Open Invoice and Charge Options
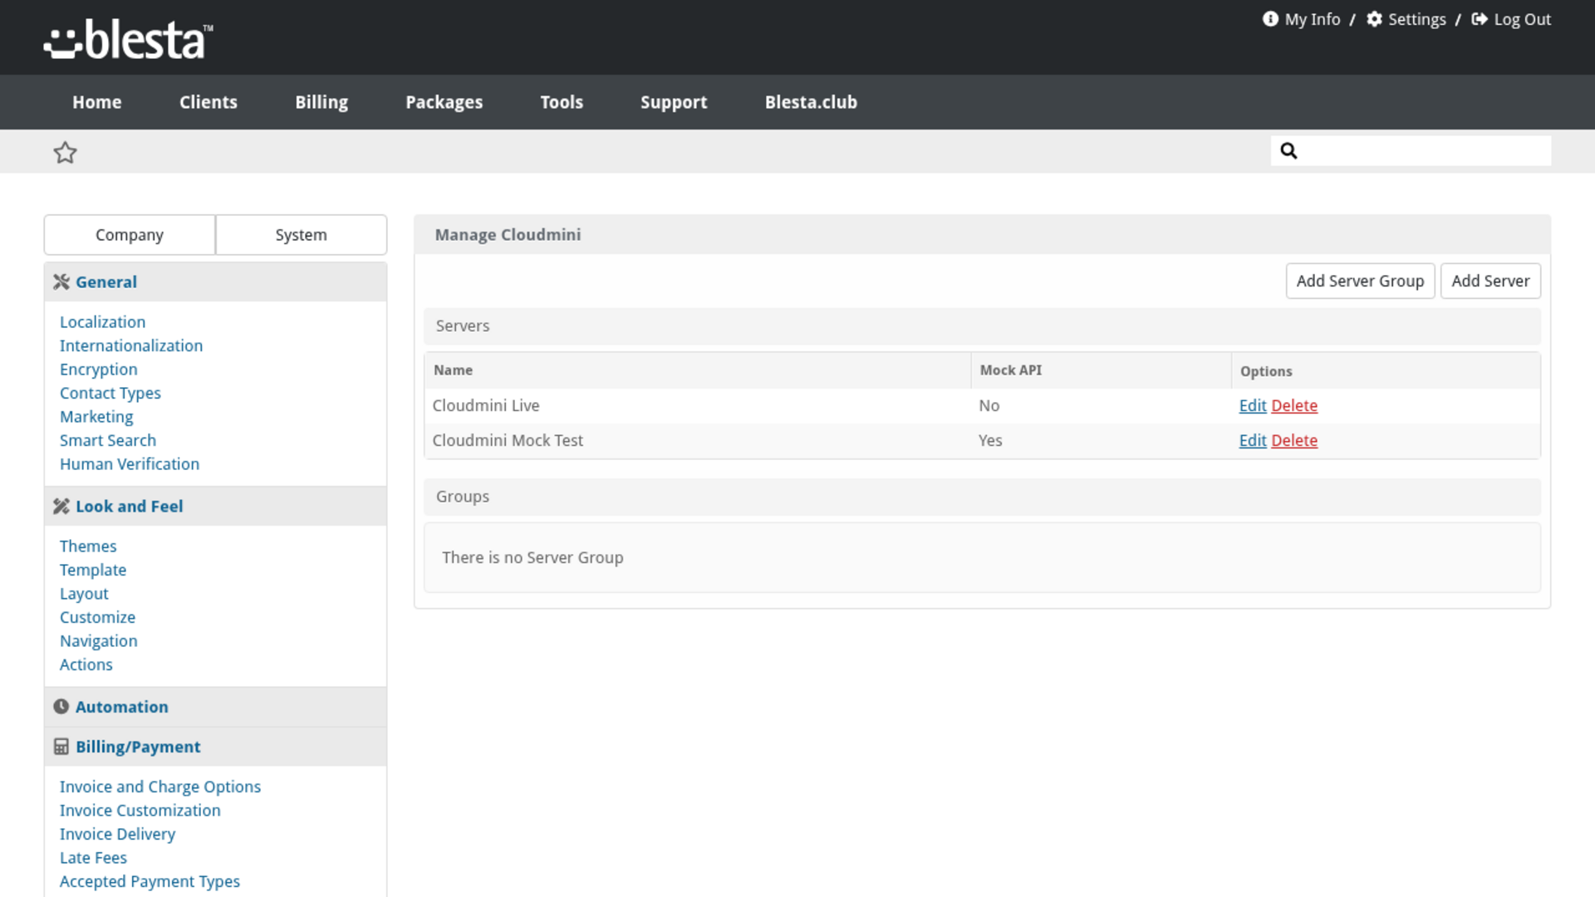1595x897 pixels. [160, 787]
